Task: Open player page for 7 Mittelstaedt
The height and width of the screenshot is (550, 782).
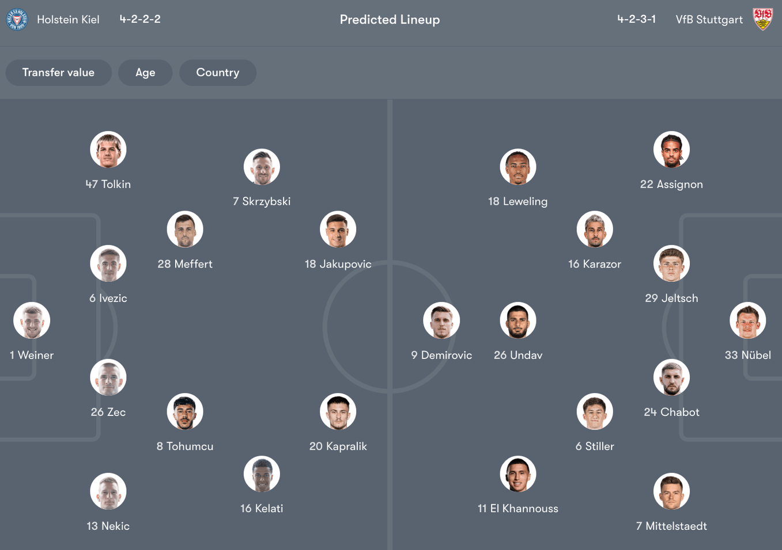Action: 671,491
